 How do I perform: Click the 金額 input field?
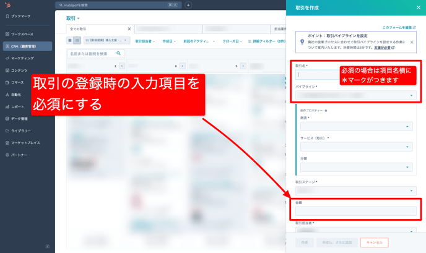click(x=356, y=211)
